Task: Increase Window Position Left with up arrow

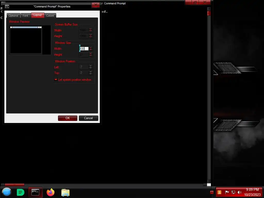Action: pos(90,66)
